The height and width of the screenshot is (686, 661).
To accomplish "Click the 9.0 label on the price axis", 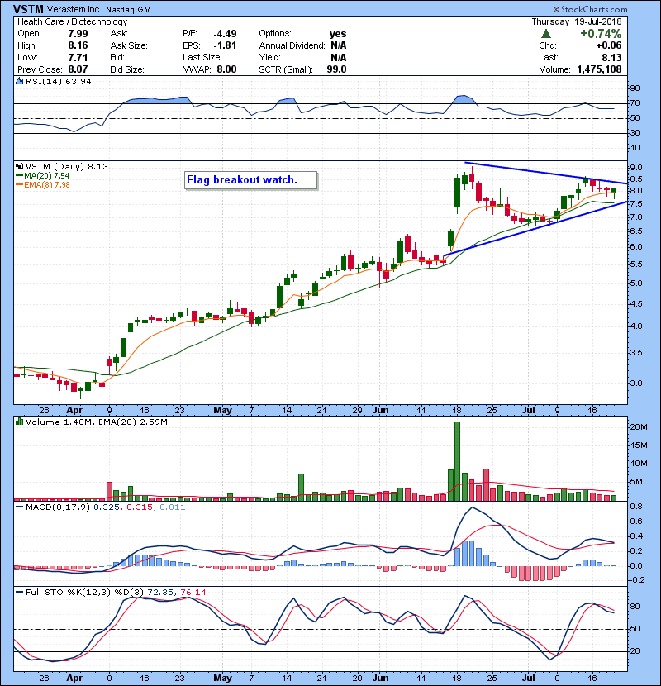I will (636, 168).
